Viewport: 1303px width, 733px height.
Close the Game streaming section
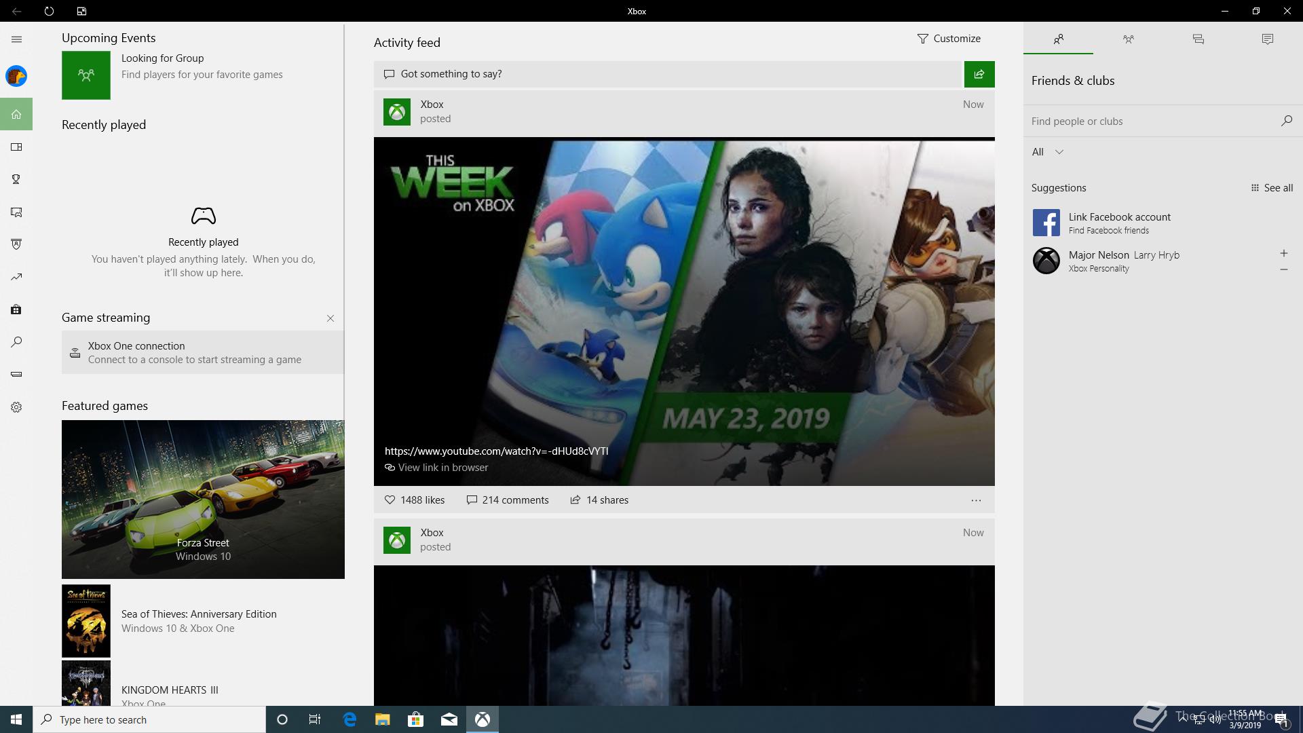pos(331,318)
